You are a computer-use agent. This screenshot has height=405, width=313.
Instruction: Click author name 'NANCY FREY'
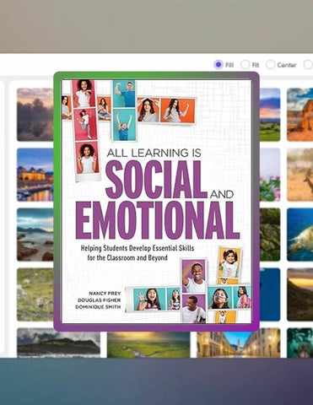(x=105, y=294)
